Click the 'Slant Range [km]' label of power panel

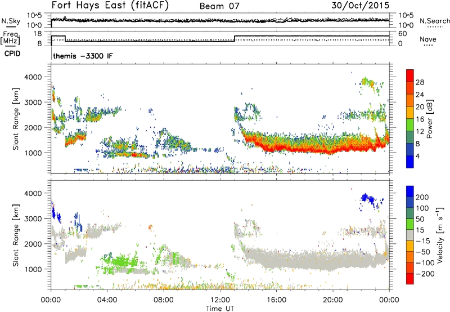tap(16, 119)
